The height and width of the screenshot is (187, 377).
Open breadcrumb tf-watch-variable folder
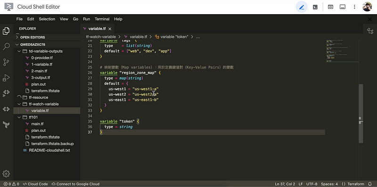coord(101,37)
